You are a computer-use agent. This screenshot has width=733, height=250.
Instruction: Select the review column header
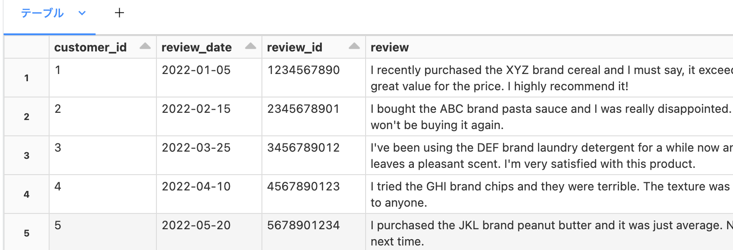pos(389,47)
